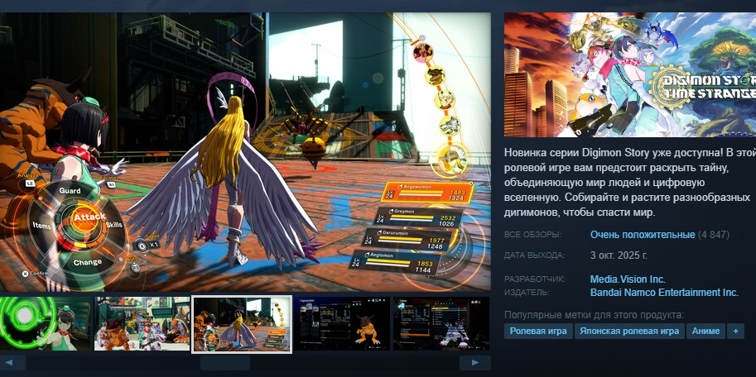Open the large battle screenshot in viewer

point(245,151)
